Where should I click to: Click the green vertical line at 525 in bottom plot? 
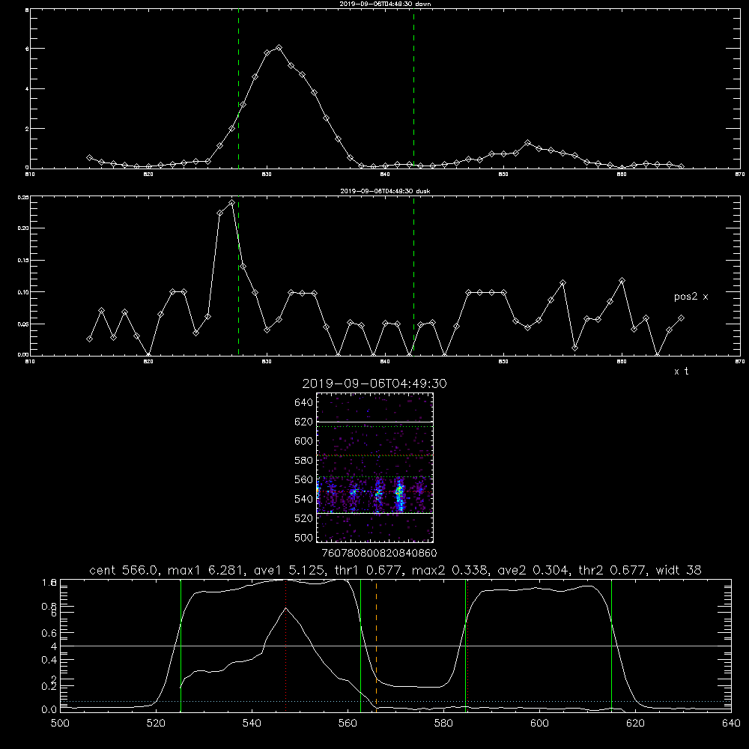[x=181, y=645]
